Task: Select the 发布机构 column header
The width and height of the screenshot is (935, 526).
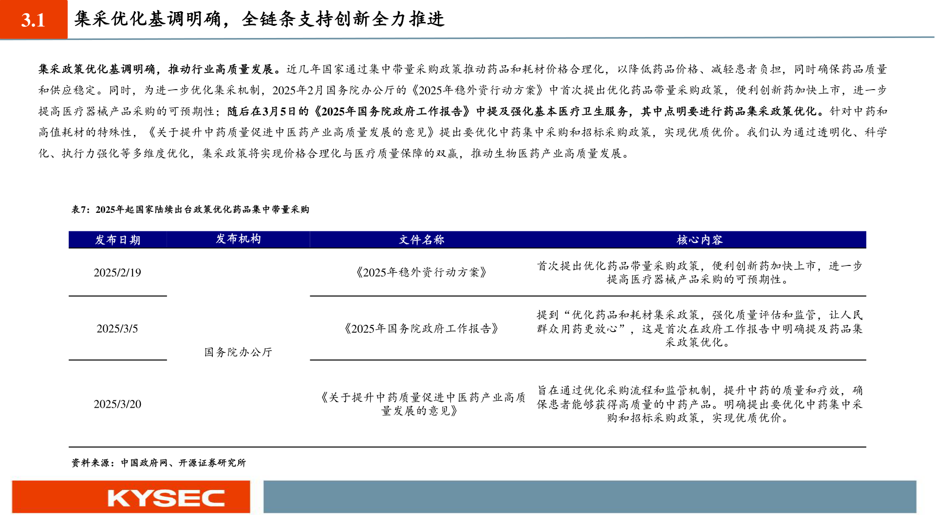Action: click(238, 239)
